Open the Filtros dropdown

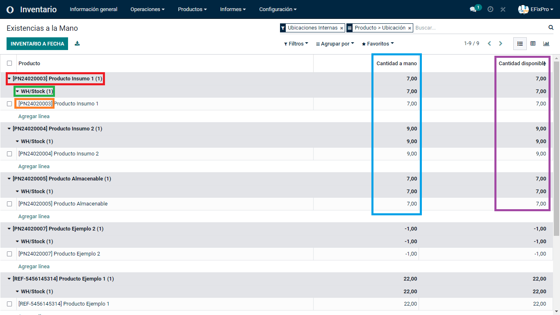tap(296, 43)
